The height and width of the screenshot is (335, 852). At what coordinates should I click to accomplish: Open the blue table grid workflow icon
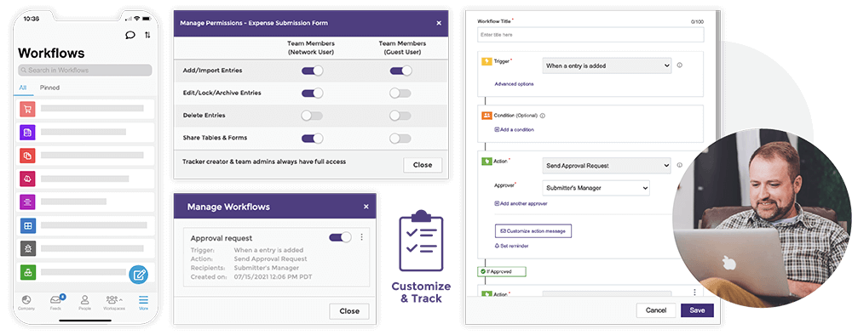[28, 225]
